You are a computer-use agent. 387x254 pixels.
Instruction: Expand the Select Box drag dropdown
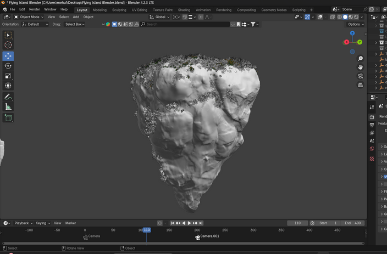pyautogui.click(x=75, y=24)
